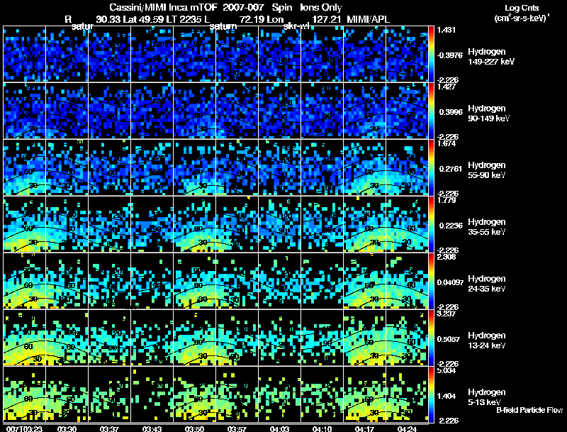Click the Hydrogen 149-227 keV label

tap(491, 57)
